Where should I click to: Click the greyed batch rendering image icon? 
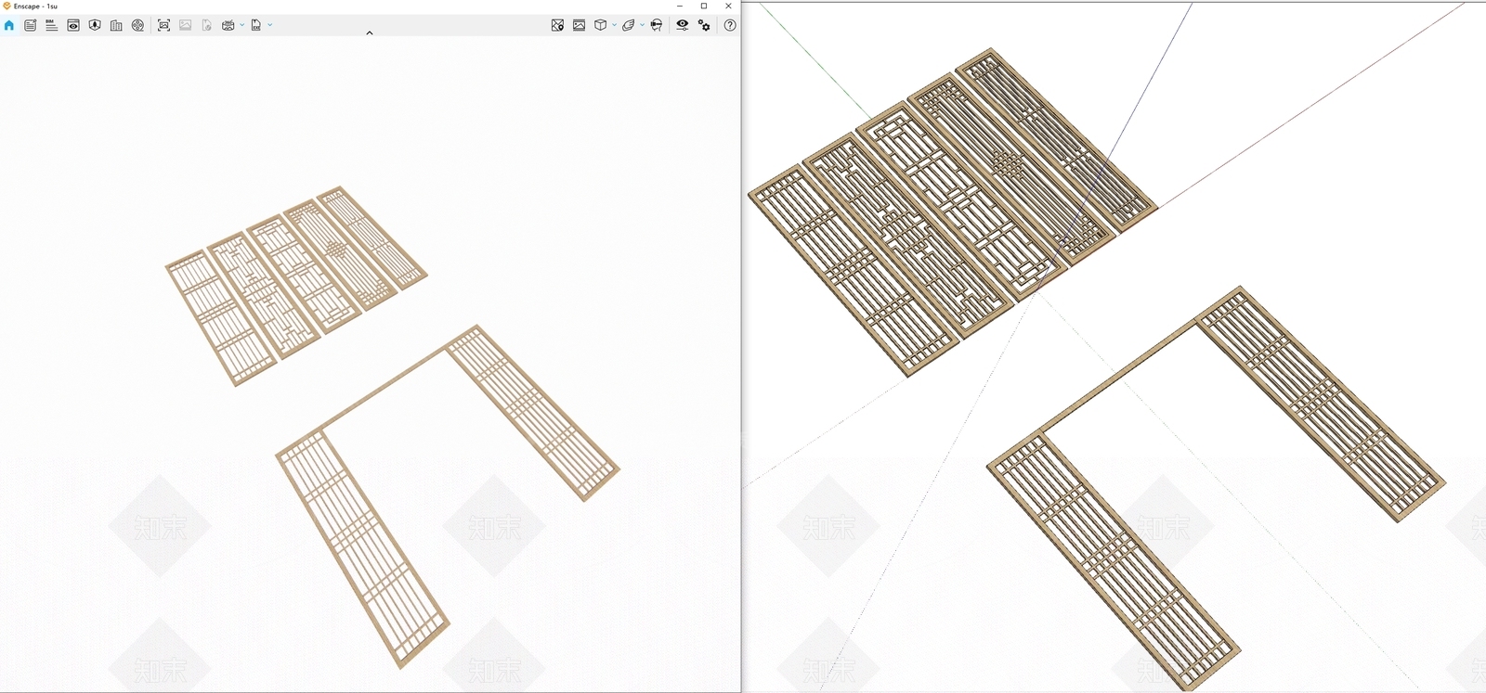(x=185, y=25)
